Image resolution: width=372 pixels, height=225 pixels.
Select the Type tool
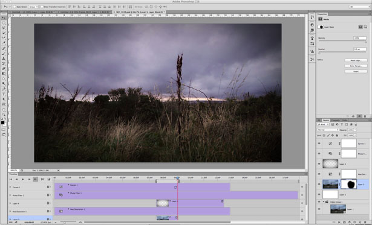(4, 94)
